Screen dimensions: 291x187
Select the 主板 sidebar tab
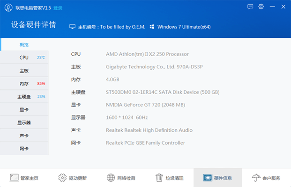pyautogui.click(x=24, y=71)
